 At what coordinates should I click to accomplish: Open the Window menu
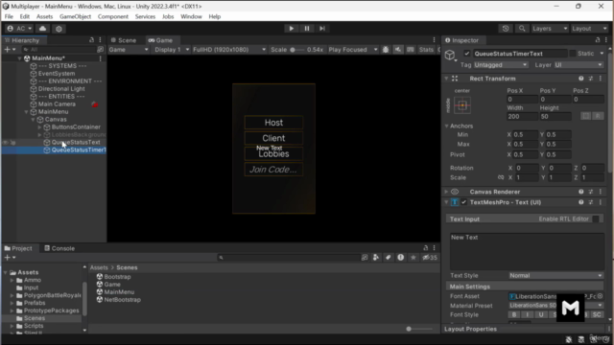point(191,16)
